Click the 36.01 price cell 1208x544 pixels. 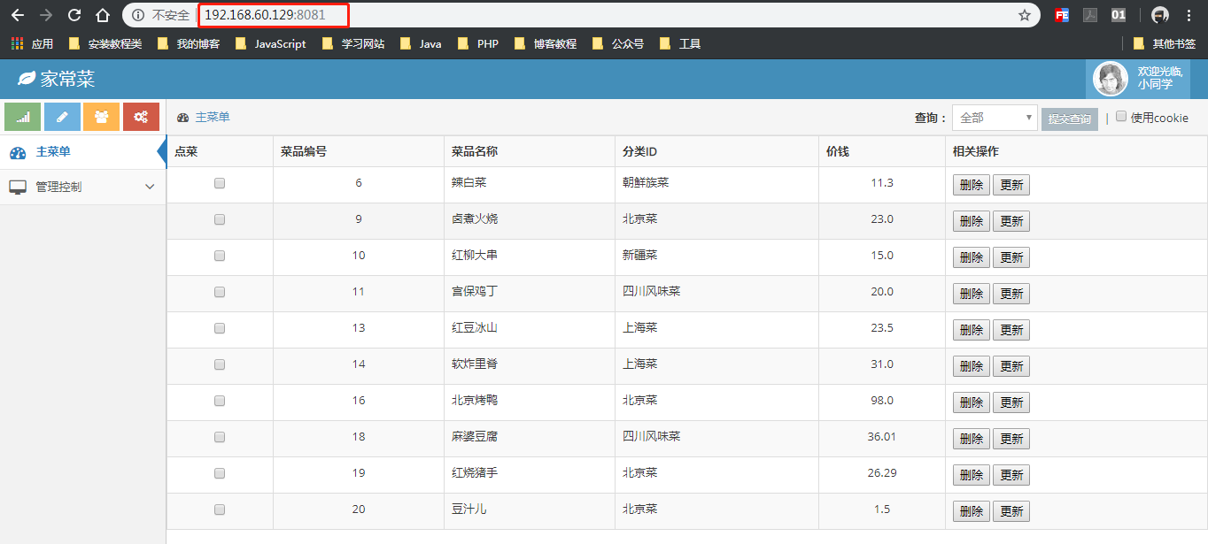(x=882, y=437)
